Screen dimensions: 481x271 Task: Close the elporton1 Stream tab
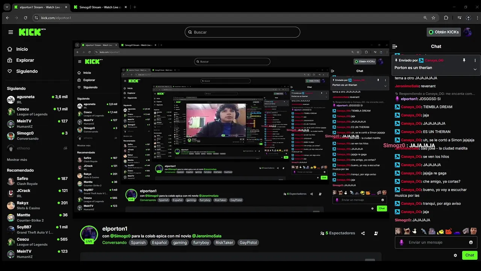pos(67,7)
